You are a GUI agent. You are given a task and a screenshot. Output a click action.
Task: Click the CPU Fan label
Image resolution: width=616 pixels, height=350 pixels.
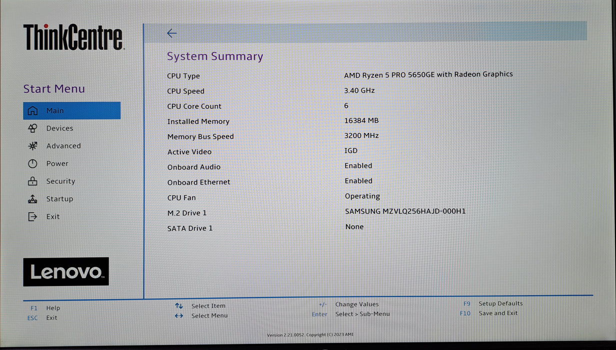(x=181, y=197)
